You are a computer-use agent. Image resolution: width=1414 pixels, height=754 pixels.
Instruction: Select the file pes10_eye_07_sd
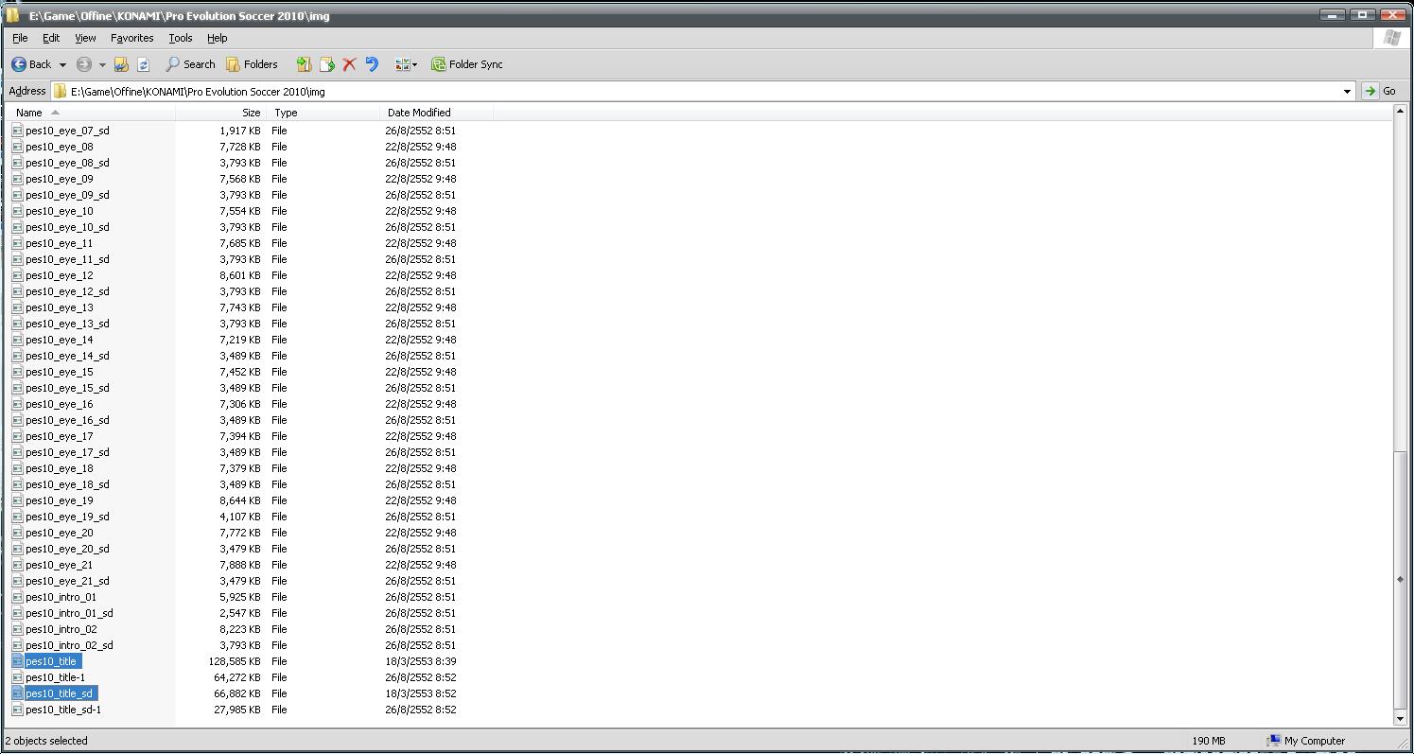click(67, 131)
